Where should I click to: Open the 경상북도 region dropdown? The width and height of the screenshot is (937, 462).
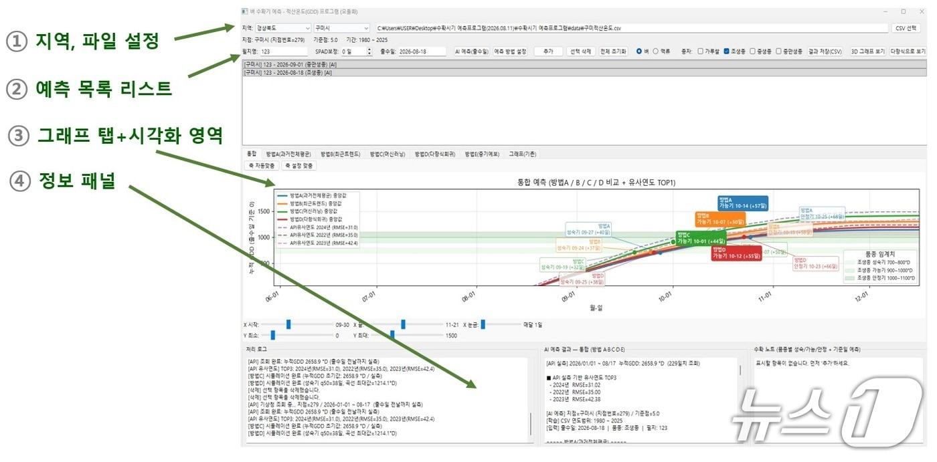pos(284,28)
